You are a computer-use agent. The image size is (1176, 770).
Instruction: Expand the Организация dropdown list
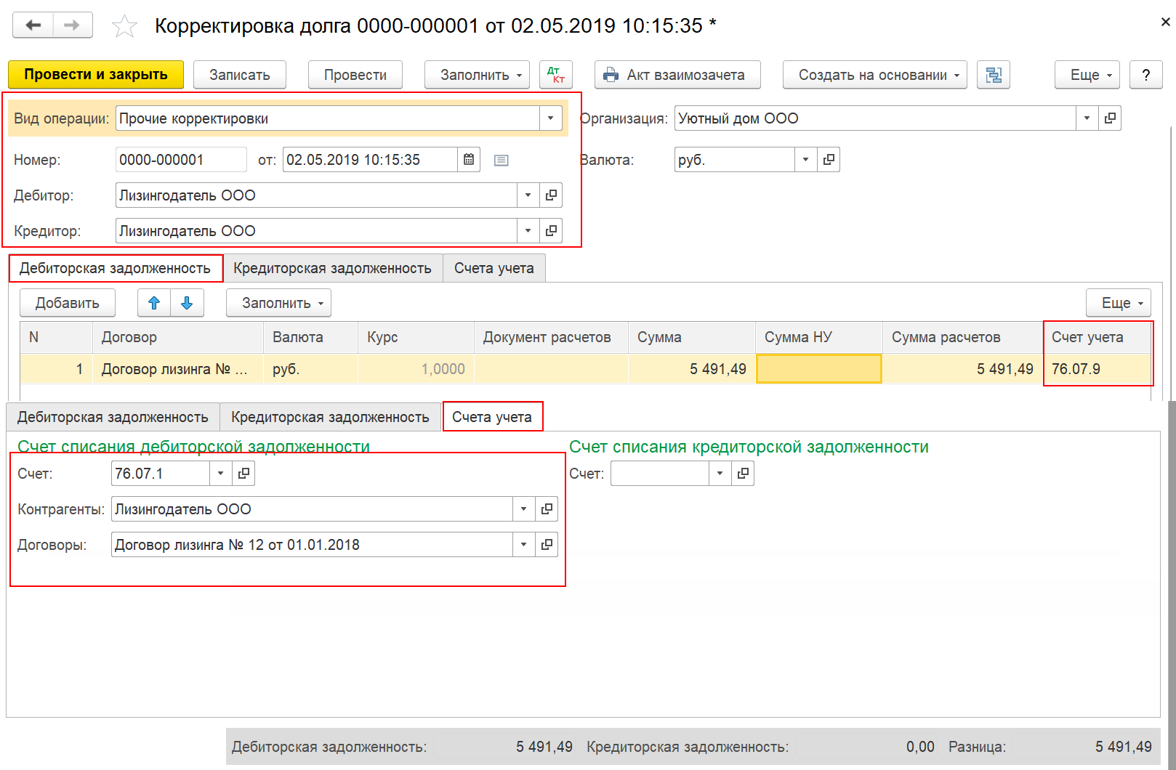pos(1087,118)
